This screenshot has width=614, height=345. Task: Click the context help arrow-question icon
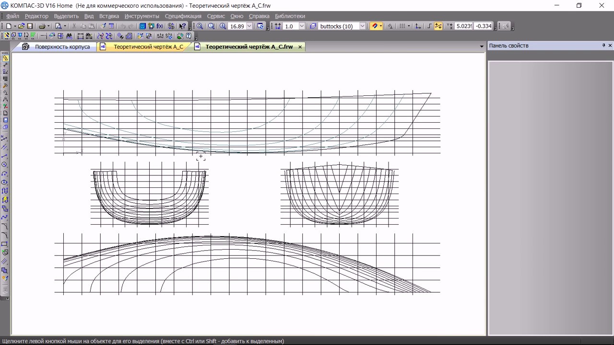[182, 26]
